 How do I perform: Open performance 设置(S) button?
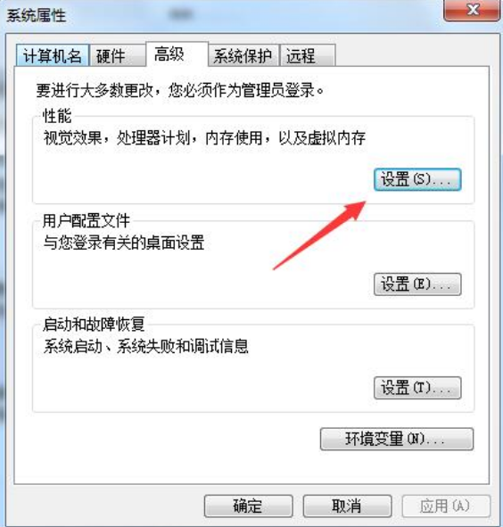pyautogui.click(x=417, y=179)
